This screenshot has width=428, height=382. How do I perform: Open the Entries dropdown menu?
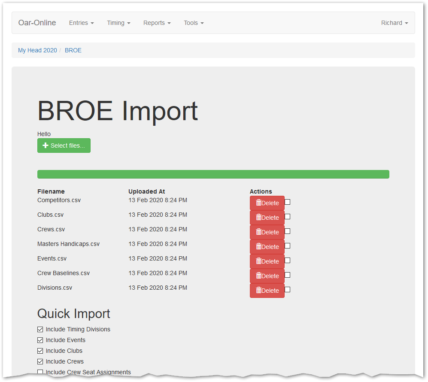click(x=81, y=23)
